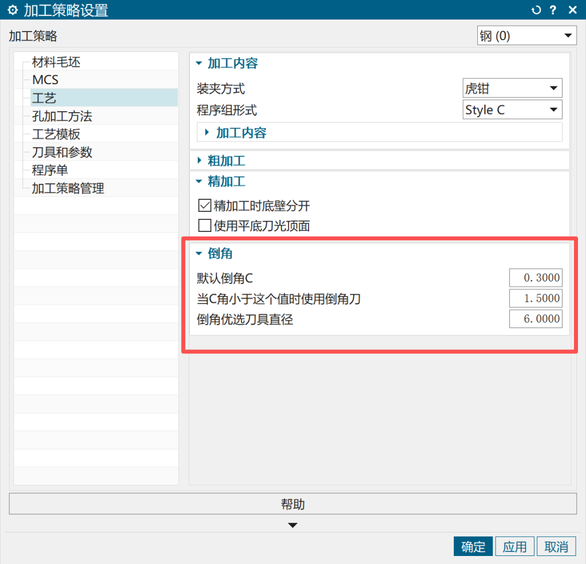Image resolution: width=586 pixels, height=564 pixels.
Task: Open the 程序组形式 Style C dropdown
Action: [512, 110]
